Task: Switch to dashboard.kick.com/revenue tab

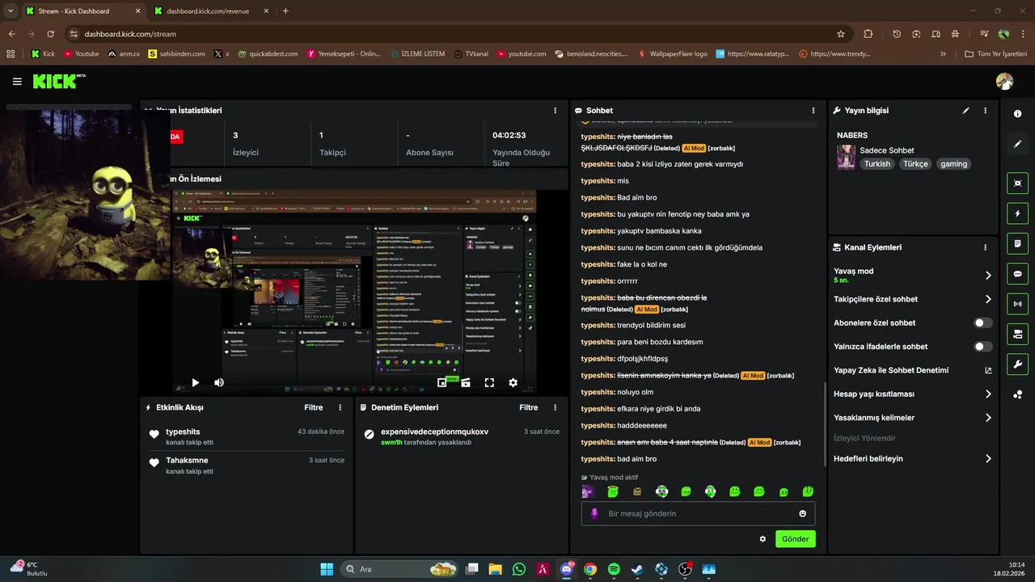Action: (212, 11)
